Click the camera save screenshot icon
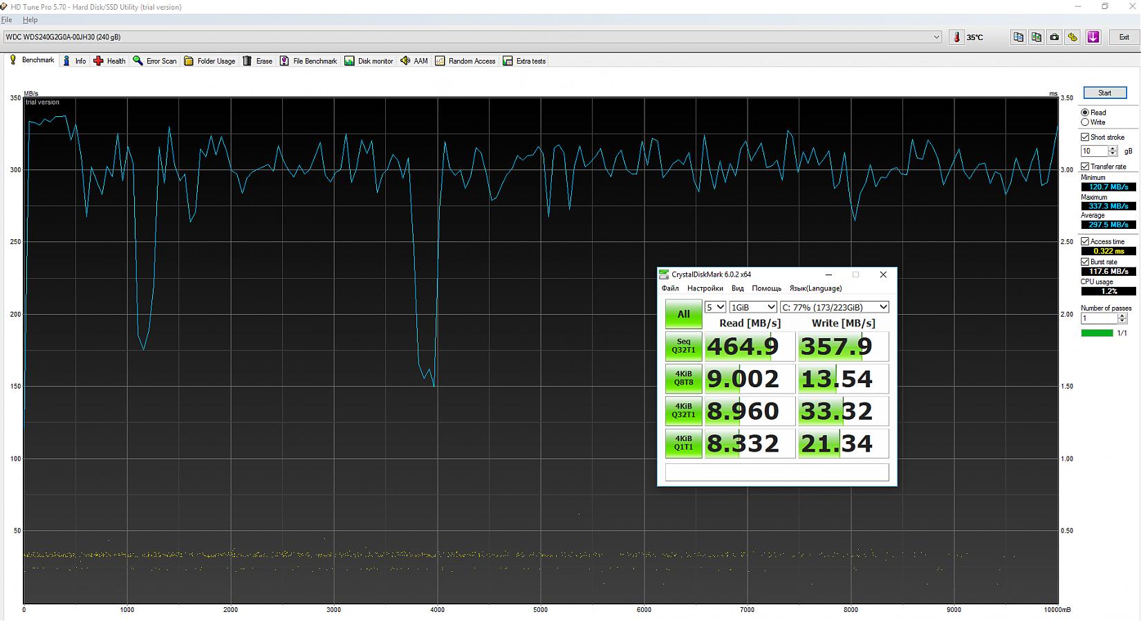Screen dimensions: 1141x621 (x=1055, y=37)
